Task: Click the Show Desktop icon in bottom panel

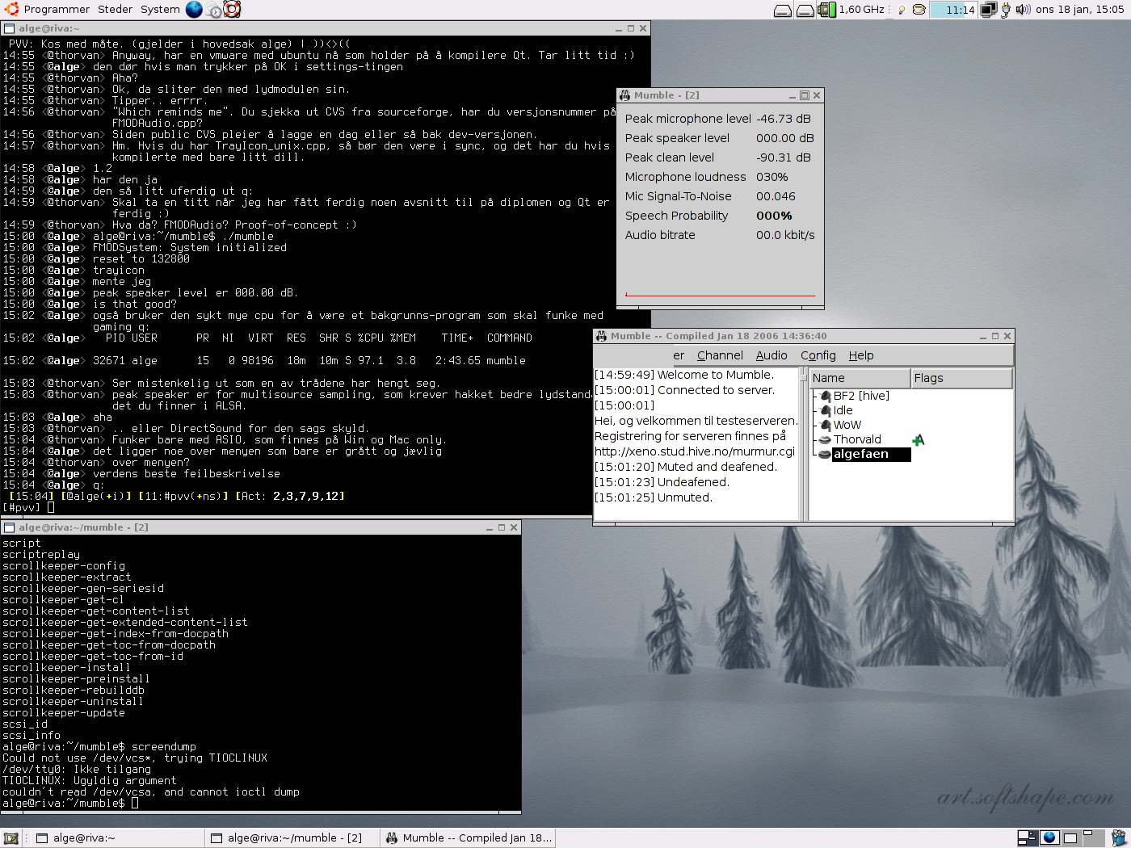Action: tap(11, 838)
